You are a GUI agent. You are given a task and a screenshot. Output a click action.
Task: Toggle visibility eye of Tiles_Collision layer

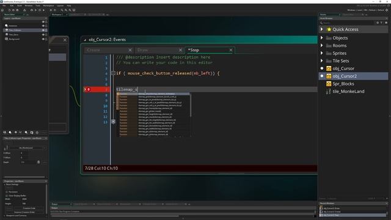click(x=43, y=30)
